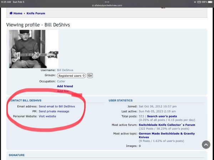214x160 pixels.
Task: Click the profile avatar photo
Action: (x=34, y=49)
